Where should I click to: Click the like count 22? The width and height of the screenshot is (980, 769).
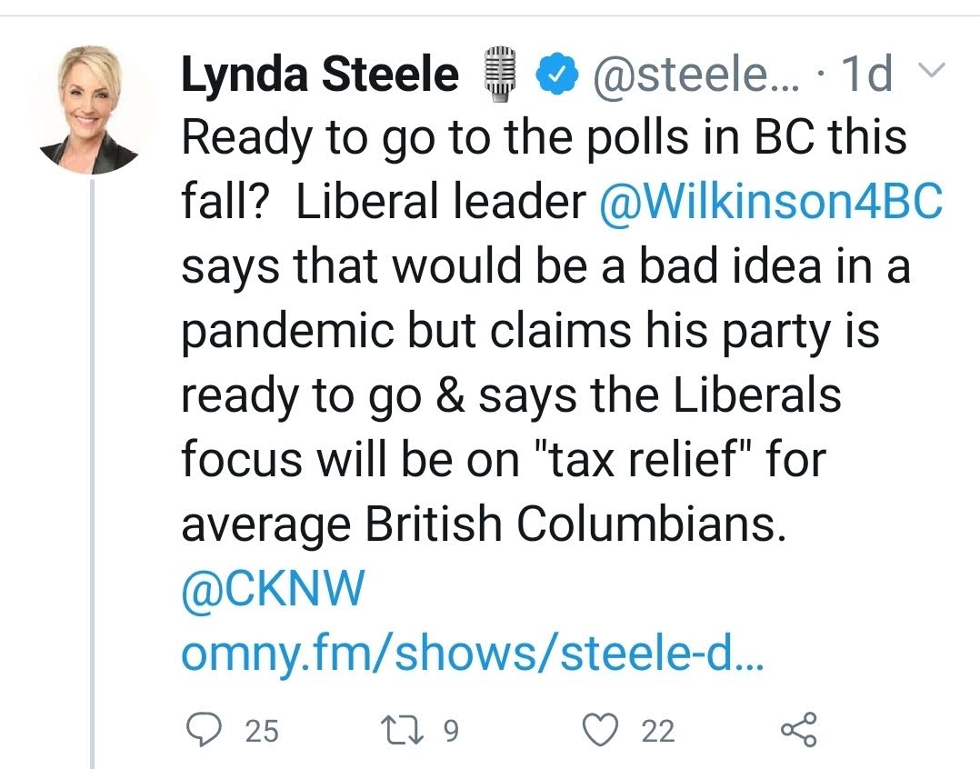coord(658,730)
